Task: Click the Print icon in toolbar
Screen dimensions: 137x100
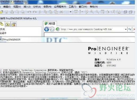Action: 12,12
